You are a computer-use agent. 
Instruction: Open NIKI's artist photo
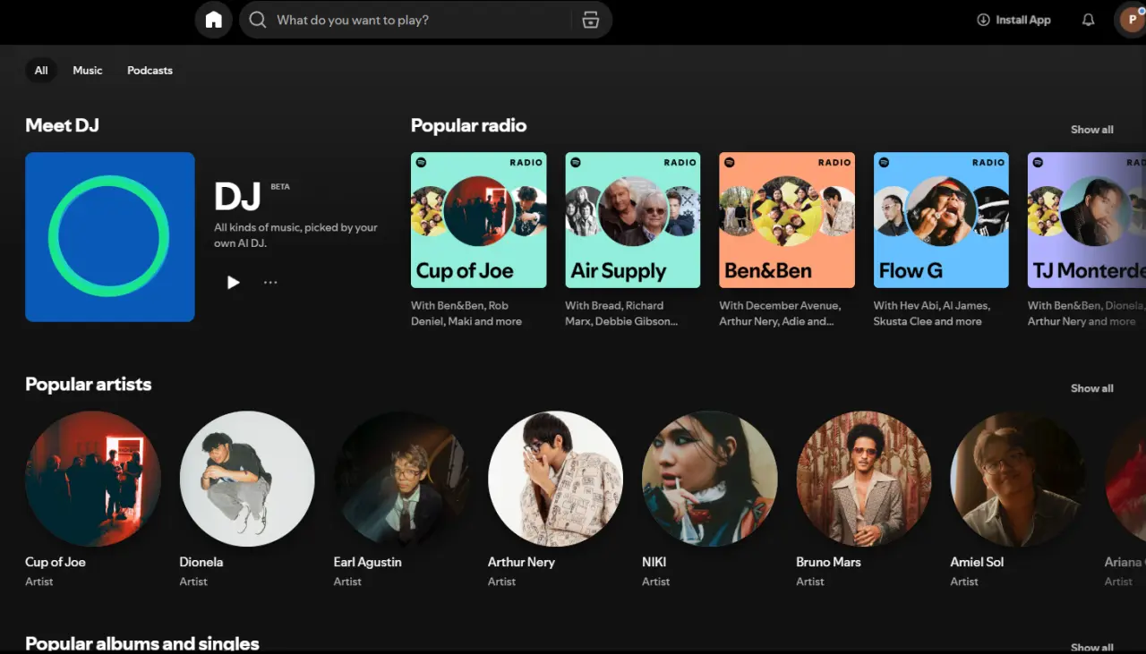[710, 479]
